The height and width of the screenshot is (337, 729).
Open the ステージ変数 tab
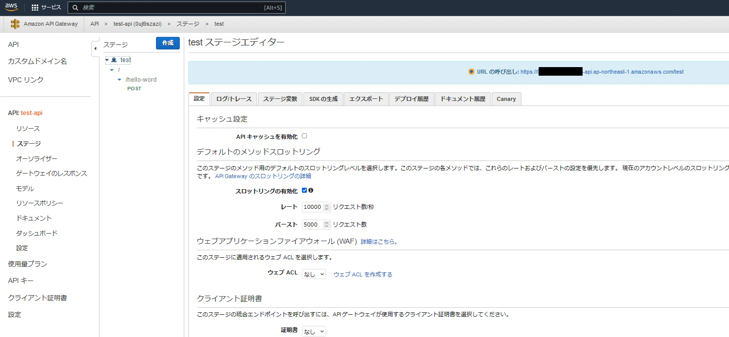coord(281,99)
